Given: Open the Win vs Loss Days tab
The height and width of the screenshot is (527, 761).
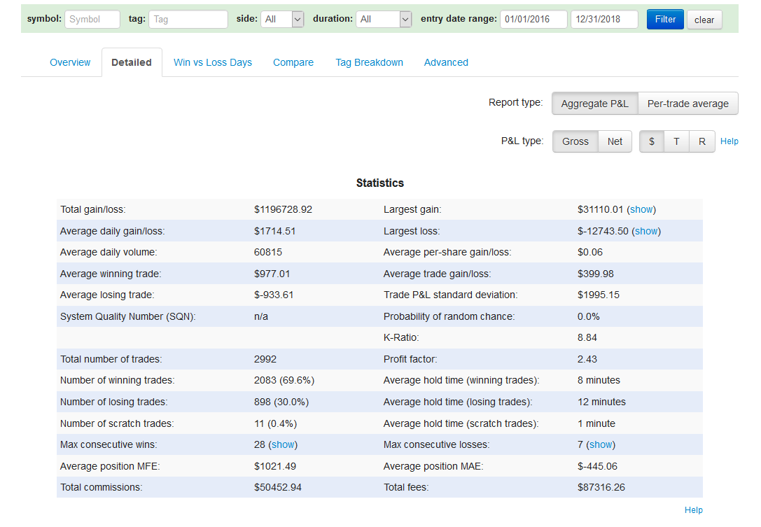Looking at the screenshot, I should coord(213,62).
